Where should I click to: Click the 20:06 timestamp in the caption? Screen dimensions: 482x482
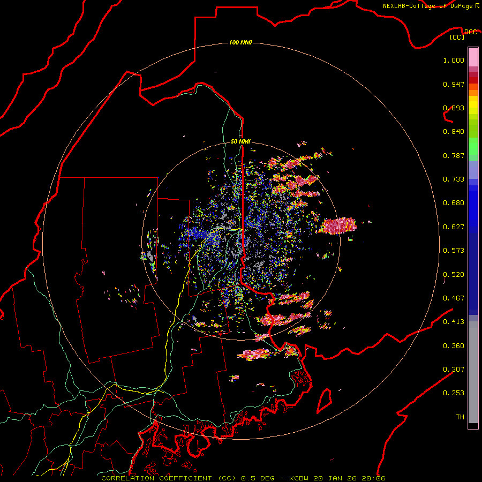click(373, 478)
